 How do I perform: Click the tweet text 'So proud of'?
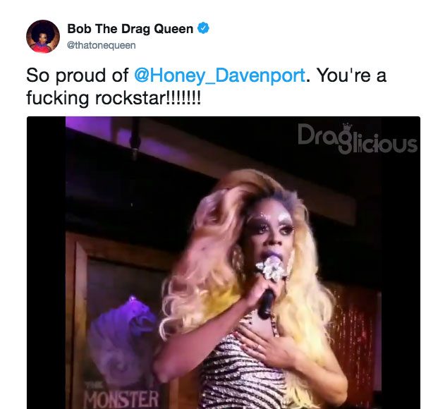point(77,75)
